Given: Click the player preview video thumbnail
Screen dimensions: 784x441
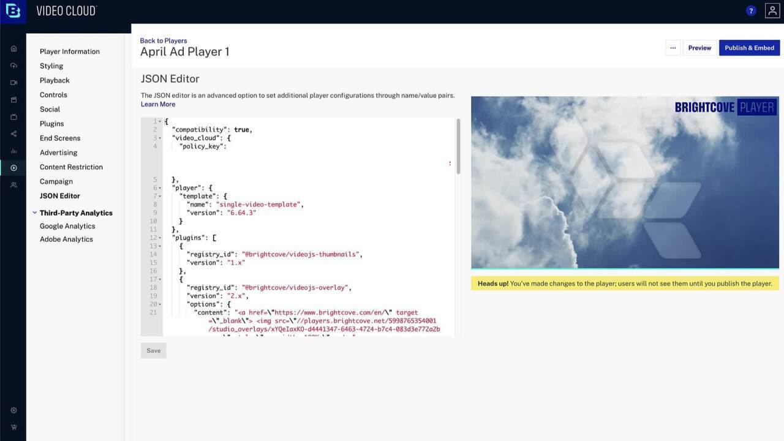Looking at the screenshot, I should 625,183.
